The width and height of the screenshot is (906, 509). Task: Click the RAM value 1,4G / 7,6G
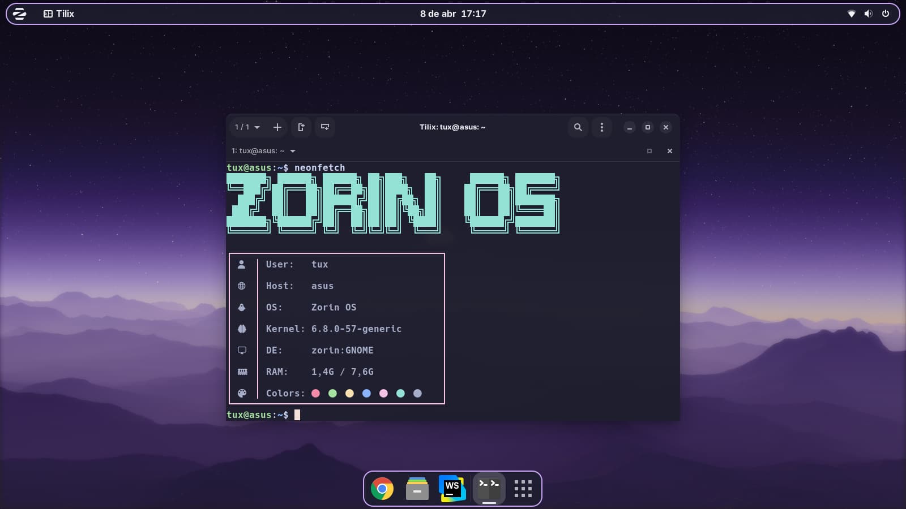click(x=342, y=372)
